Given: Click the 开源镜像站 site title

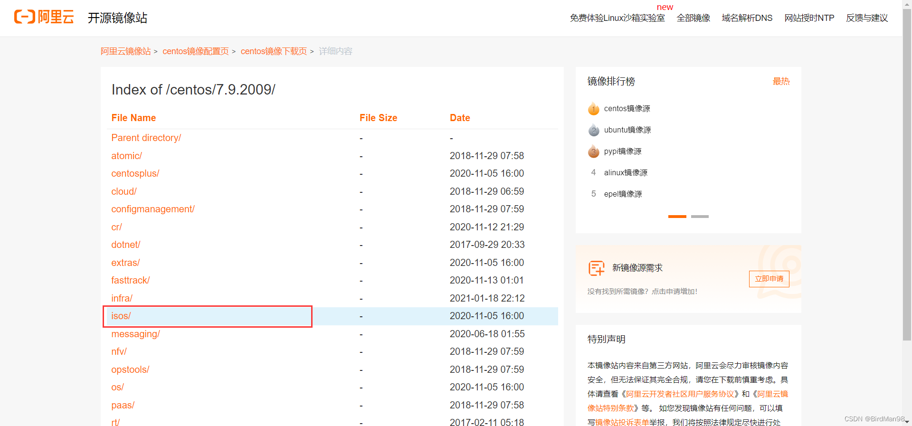Looking at the screenshot, I should click(x=117, y=18).
